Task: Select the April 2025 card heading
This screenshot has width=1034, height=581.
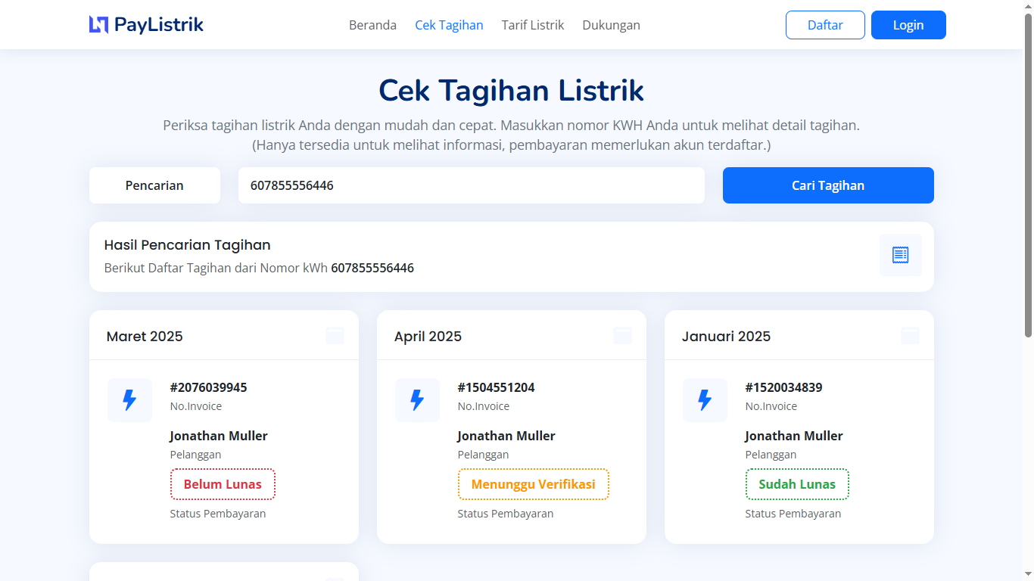Action: [428, 336]
